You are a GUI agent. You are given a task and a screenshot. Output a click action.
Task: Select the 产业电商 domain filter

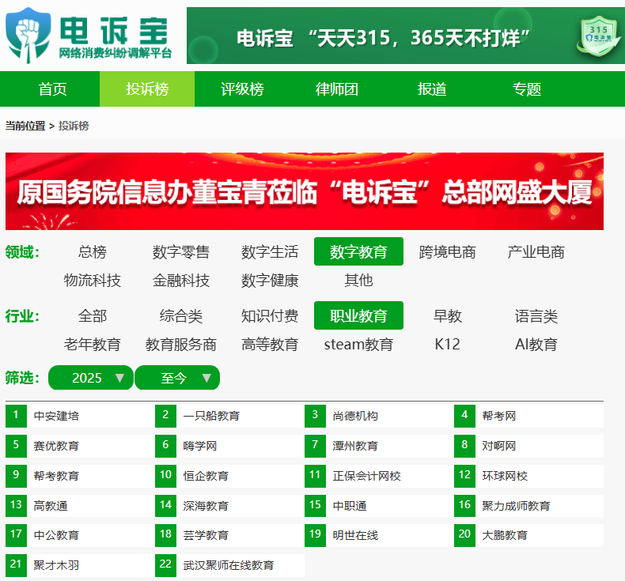click(x=536, y=251)
